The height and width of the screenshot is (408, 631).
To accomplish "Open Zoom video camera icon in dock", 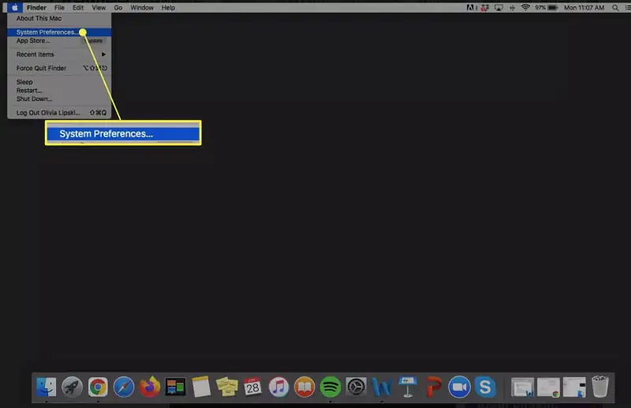I will 459,387.
